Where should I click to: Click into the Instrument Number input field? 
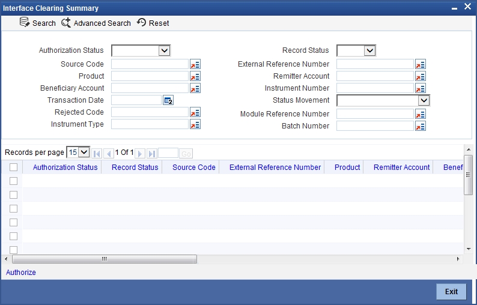tap(375, 88)
